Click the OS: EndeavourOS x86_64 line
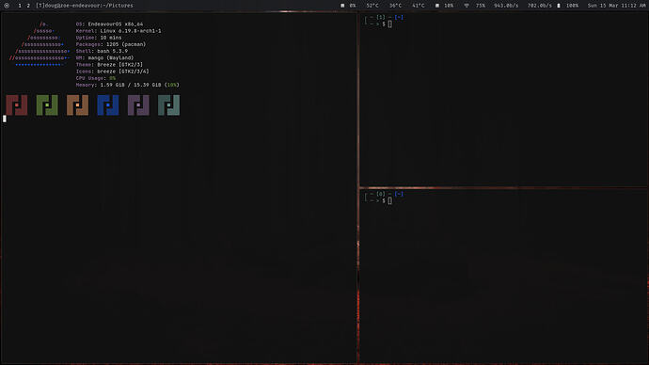This screenshot has height=365, width=649. point(109,24)
